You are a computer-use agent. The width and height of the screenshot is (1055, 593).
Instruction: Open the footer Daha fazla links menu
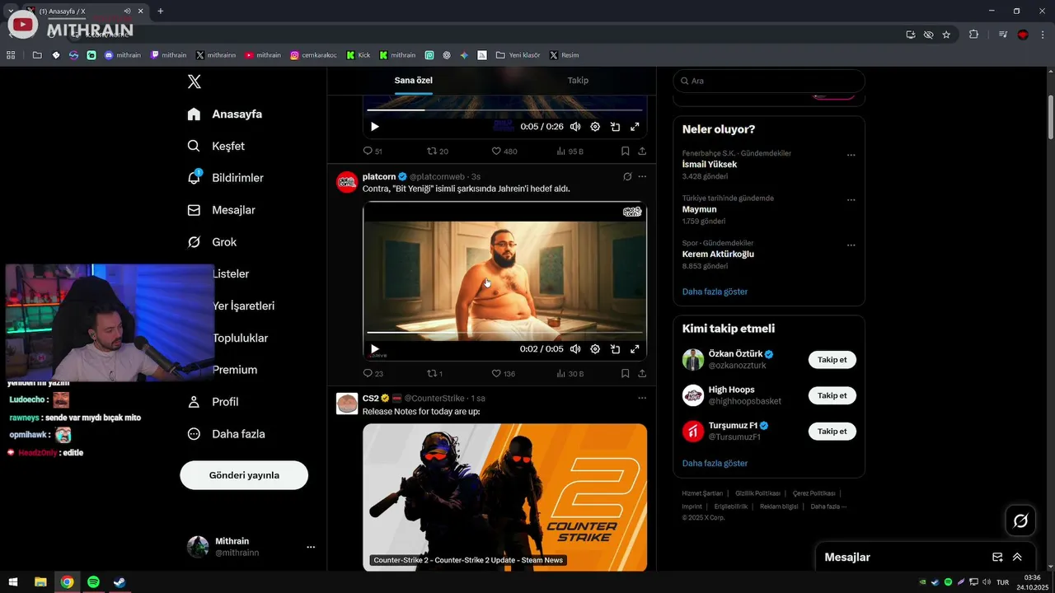pos(828,507)
